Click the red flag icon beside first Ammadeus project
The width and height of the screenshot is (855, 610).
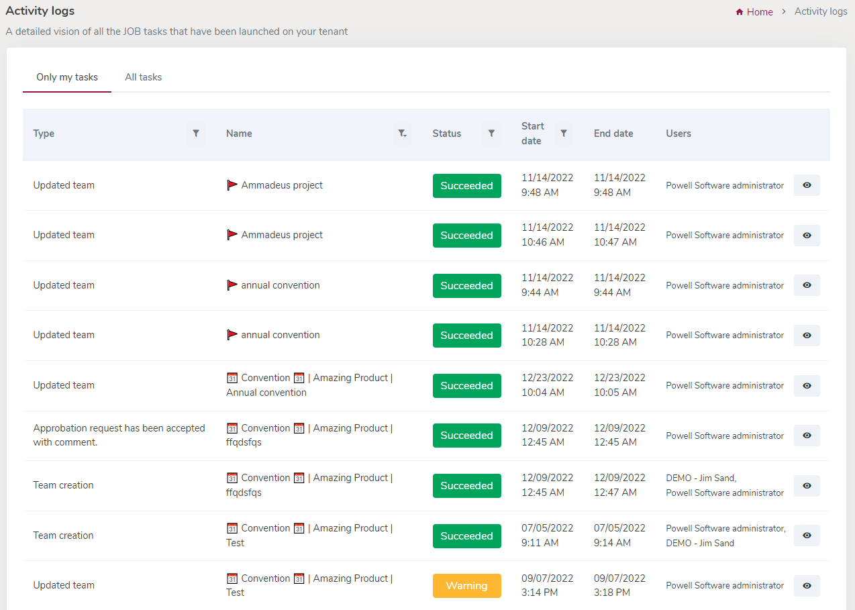(x=232, y=185)
